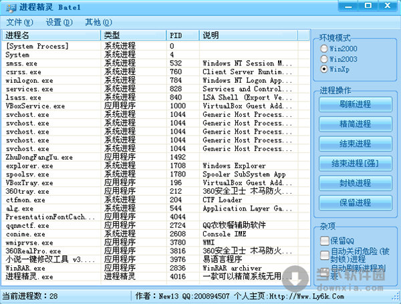Click the description Spooler SubSystem App
This screenshot has width=401, height=304.
(x=244, y=174)
